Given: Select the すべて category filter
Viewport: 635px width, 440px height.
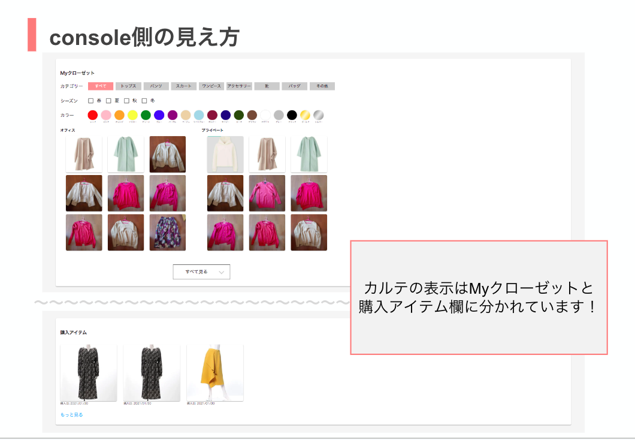Looking at the screenshot, I should tap(100, 86).
